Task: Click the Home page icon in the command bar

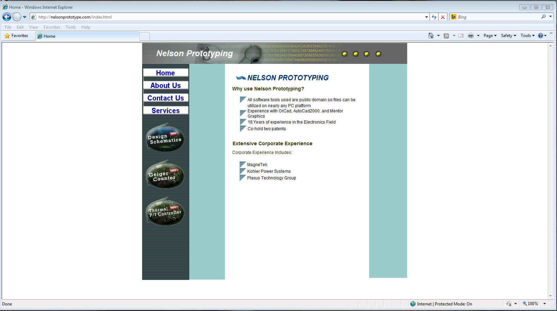Action: (431, 36)
